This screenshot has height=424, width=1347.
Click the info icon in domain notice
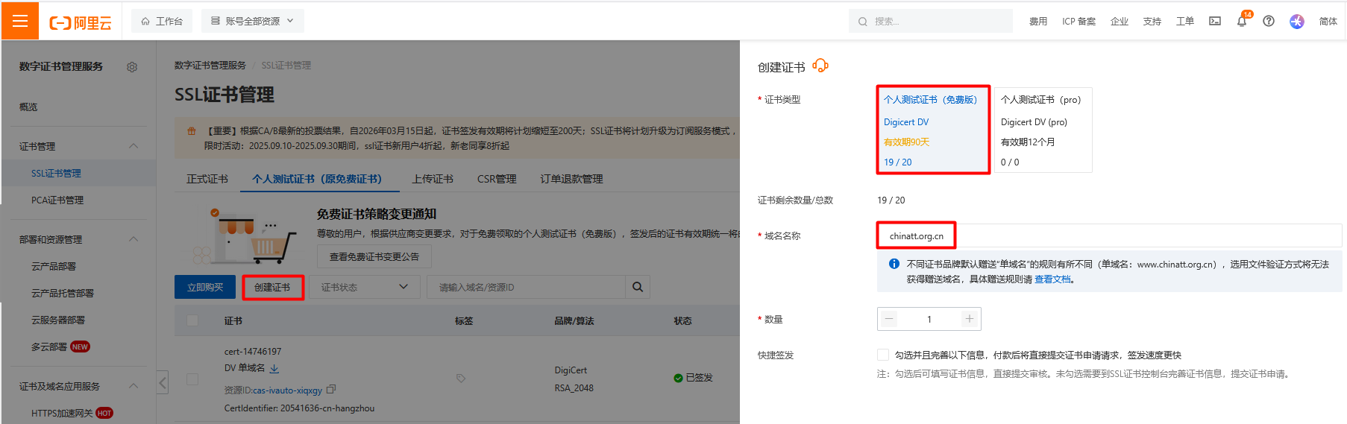pyautogui.click(x=894, y=264)
